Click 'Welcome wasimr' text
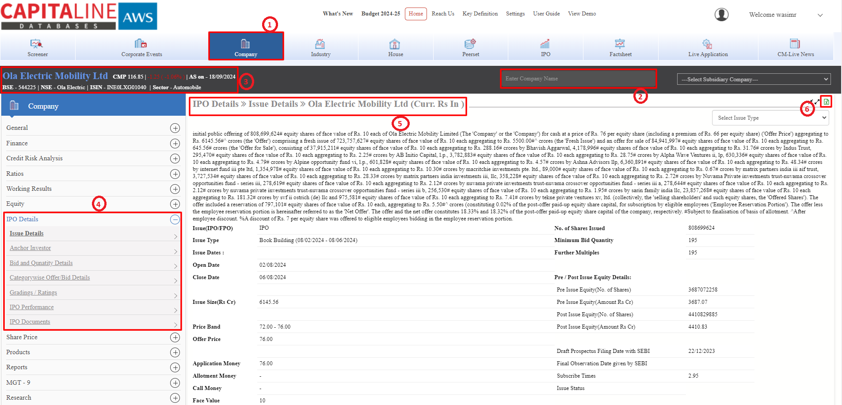Viewport: 842px width, 405px height. pos(773,15)
